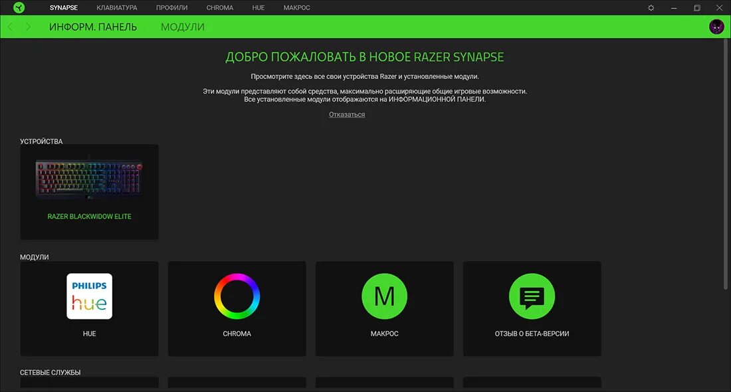Select the Razer BlackWidow Elite keyboard image
The image size is (731, 392).
coord(90,179)
